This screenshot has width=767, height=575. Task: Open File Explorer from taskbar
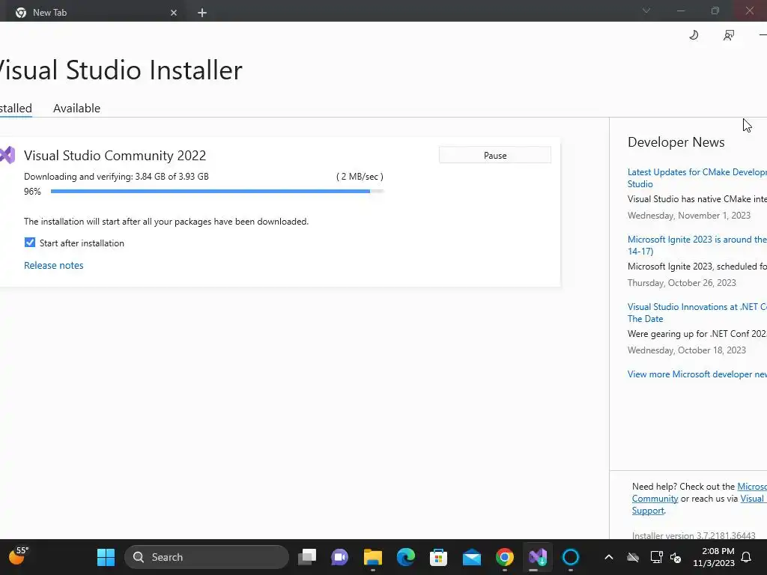coord(373,557)
